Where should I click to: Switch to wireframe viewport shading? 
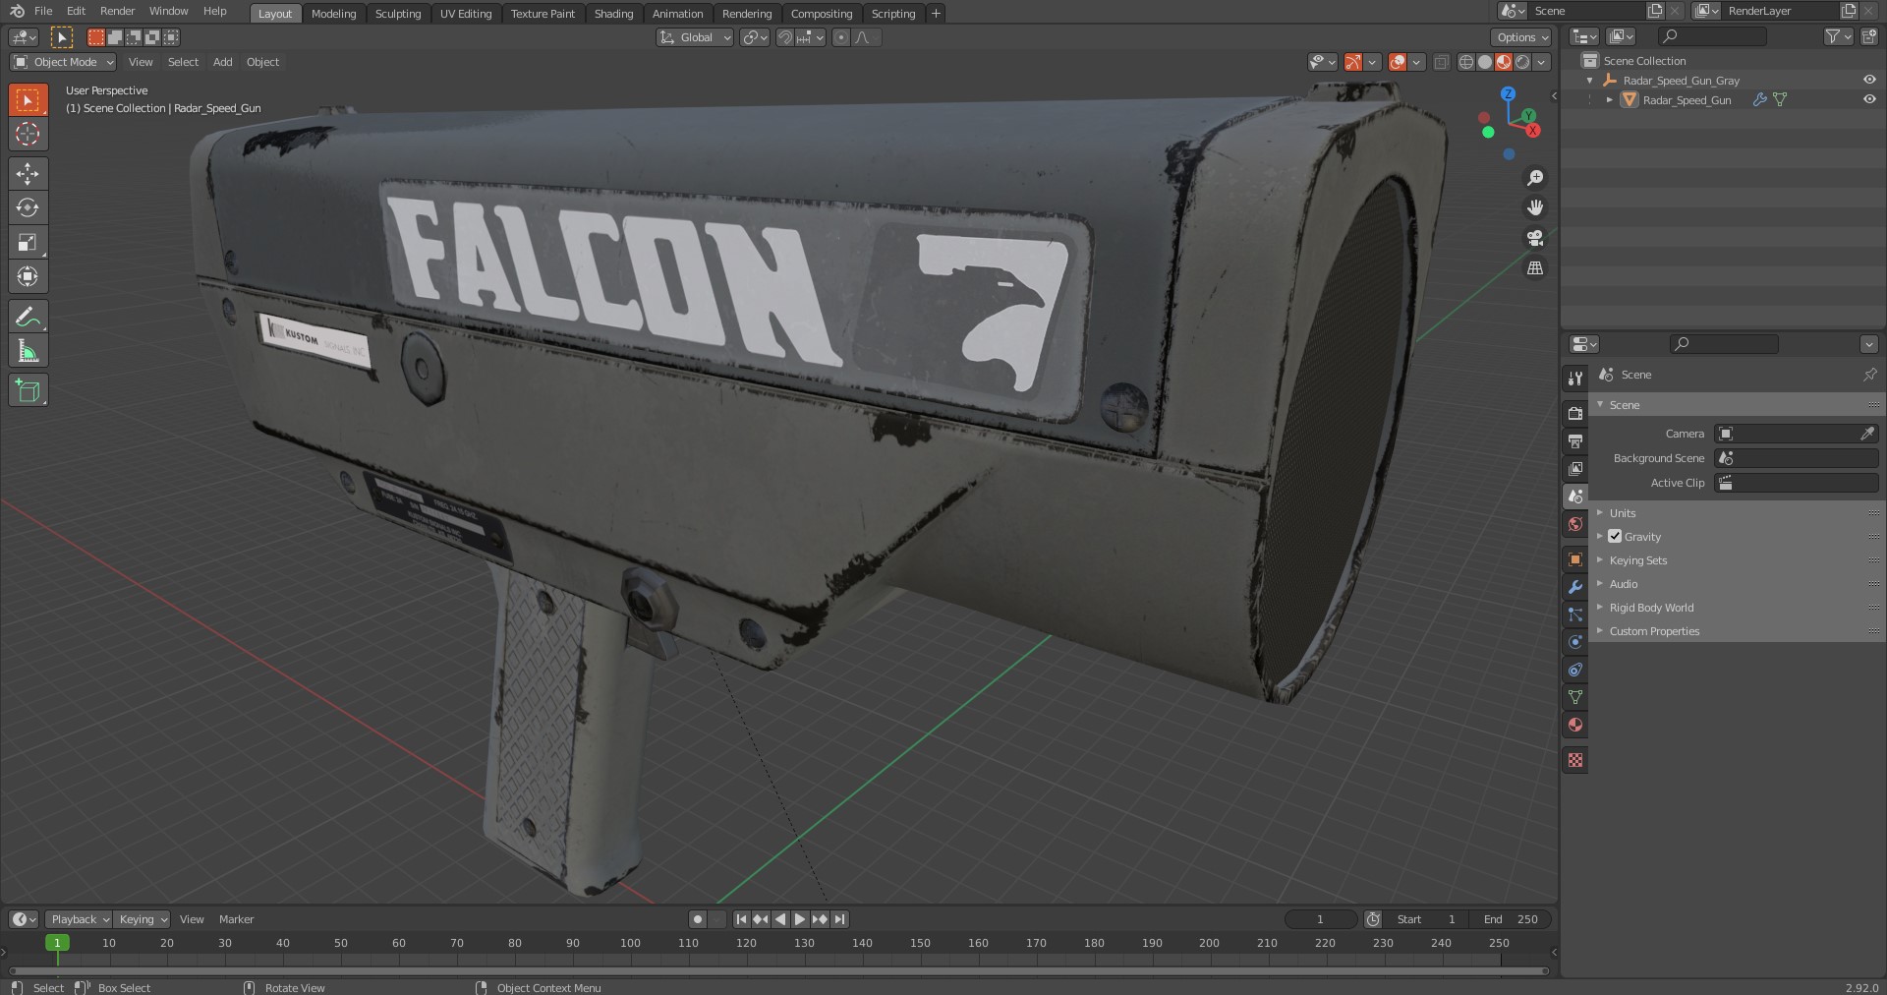click(1466, 62)
